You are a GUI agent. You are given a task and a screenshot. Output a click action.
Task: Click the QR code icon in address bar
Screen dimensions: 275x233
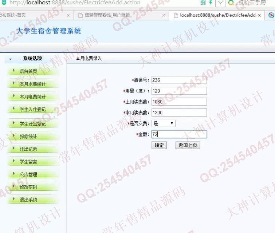pos(203,3)
